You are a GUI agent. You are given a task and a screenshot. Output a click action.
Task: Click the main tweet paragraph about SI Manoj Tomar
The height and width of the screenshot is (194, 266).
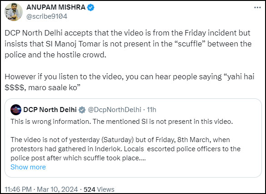pos(128,44)
